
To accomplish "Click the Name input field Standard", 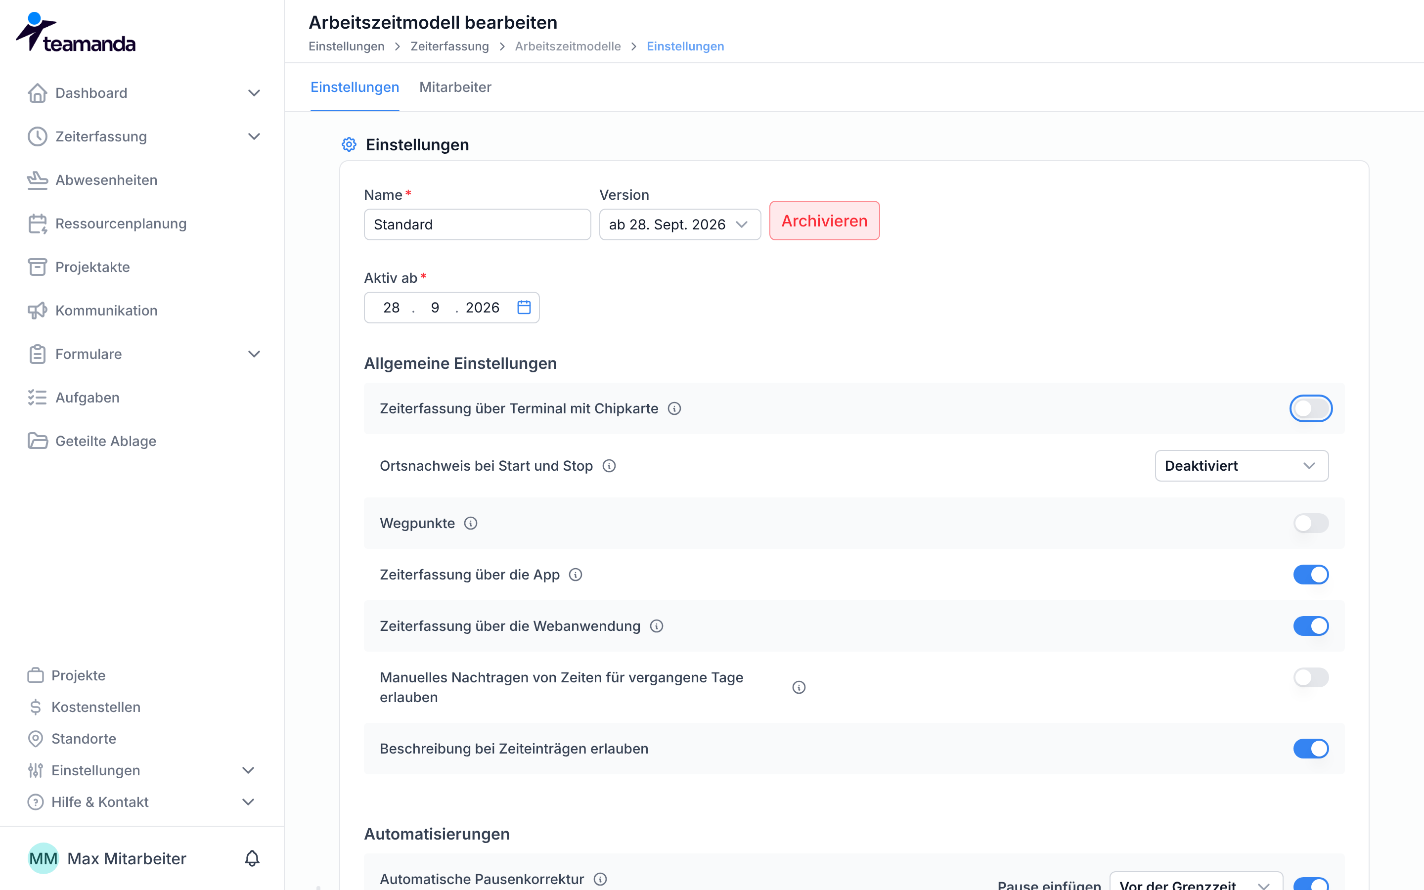I will tap(477, 224).
